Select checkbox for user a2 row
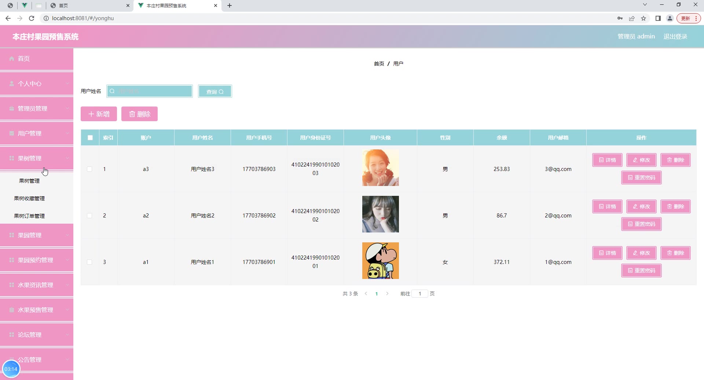The height and width of the screenshot is (380, 704). pos(89,216)
